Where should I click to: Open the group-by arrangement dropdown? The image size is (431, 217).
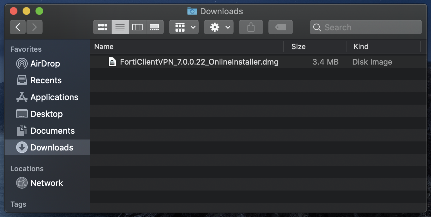[184, 27]
